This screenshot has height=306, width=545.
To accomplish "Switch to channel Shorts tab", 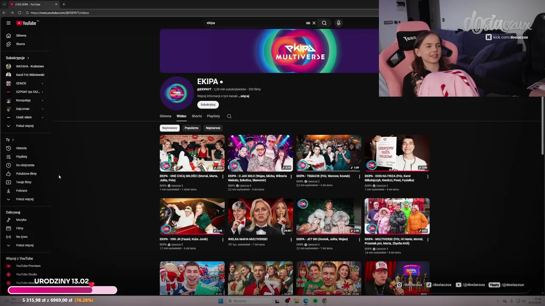I will (197, 116).
